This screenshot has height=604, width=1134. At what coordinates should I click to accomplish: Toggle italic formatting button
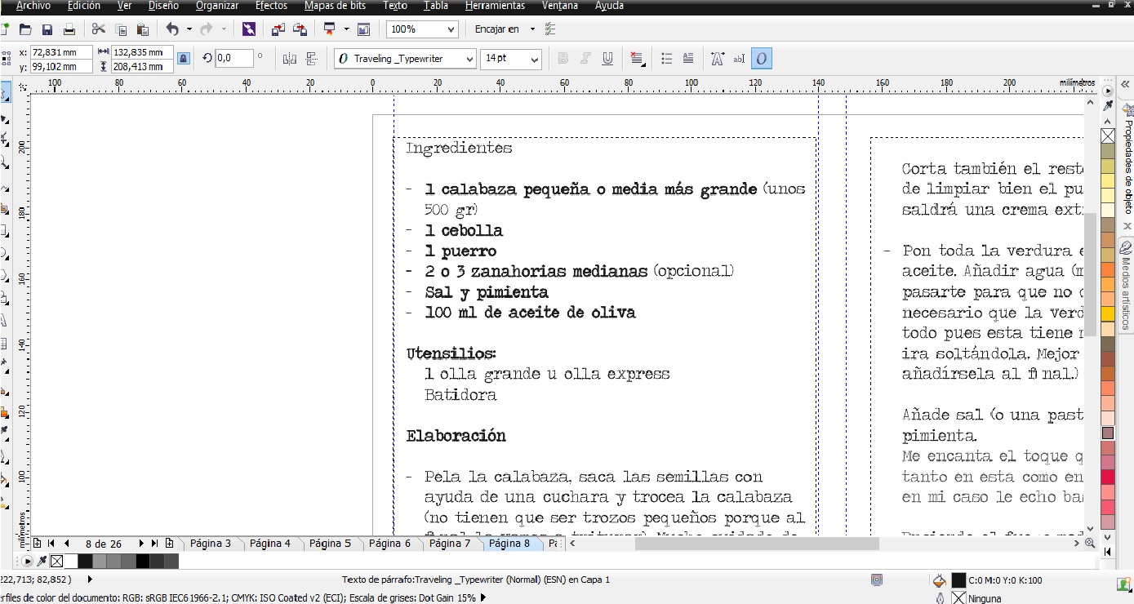pos(585,59)
